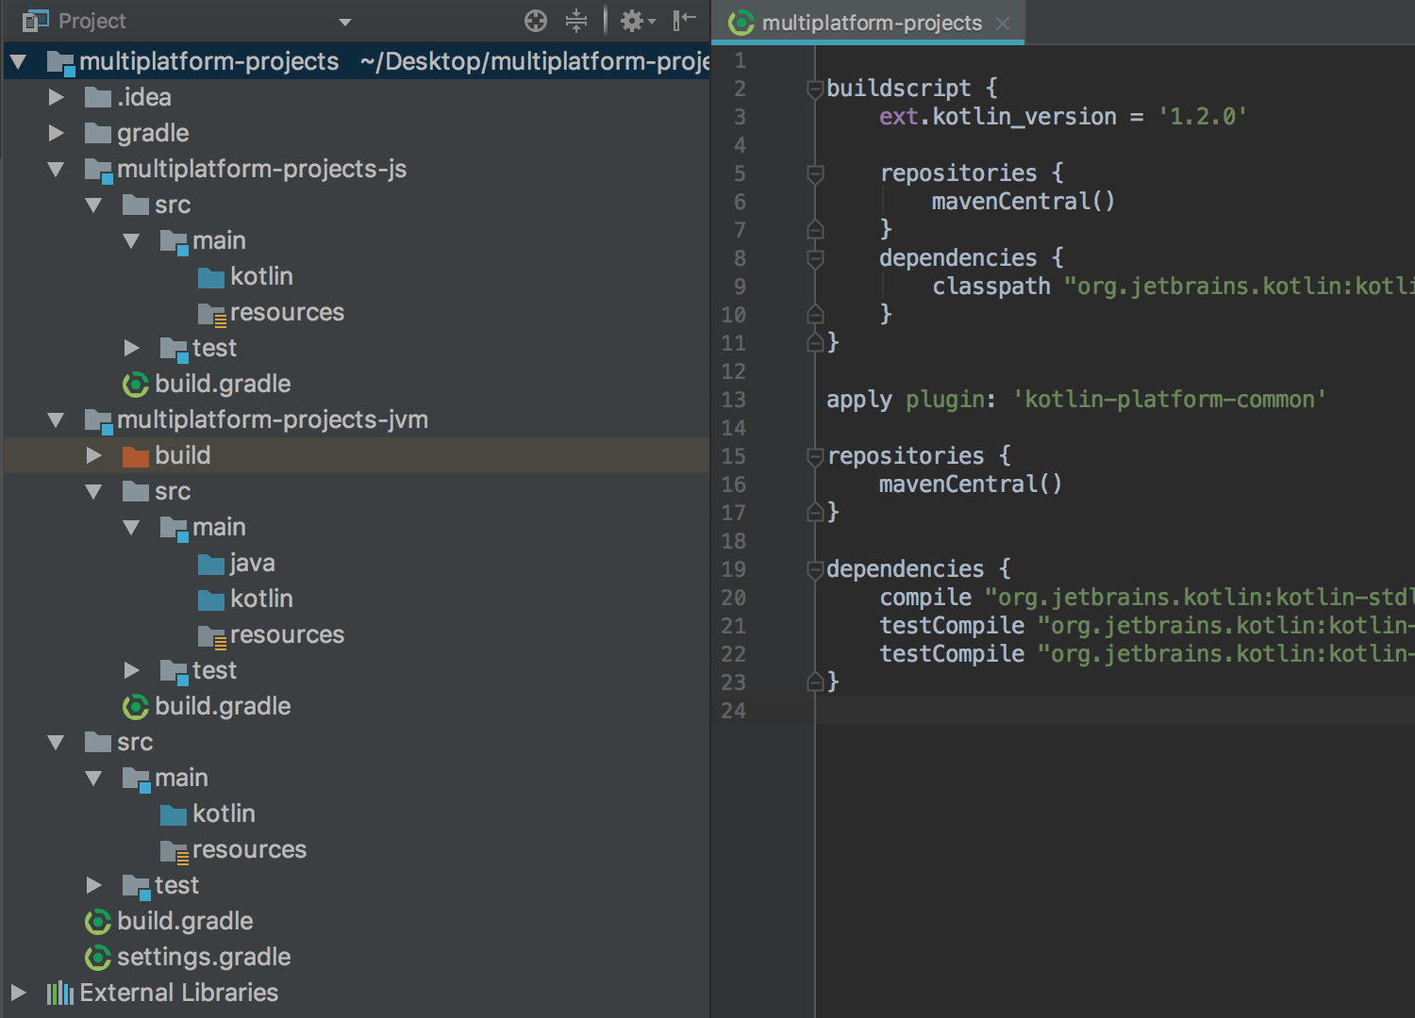Expand the root-level test folder
This screenshot has height=1018, width=1415.
click(x=93, y=885)
